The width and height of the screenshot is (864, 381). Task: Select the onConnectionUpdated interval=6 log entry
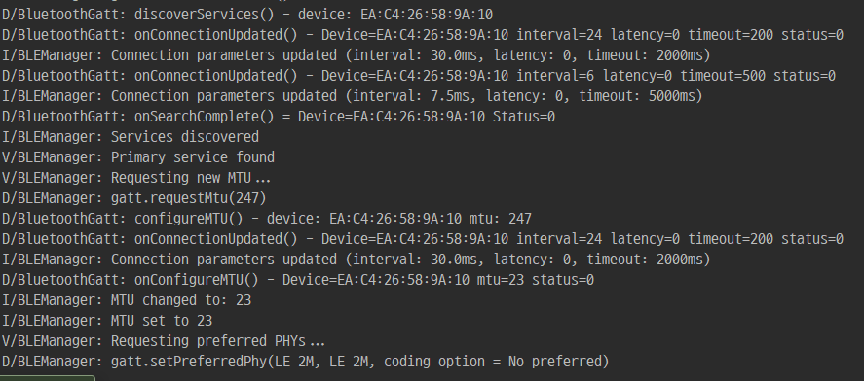coord(419,75)
